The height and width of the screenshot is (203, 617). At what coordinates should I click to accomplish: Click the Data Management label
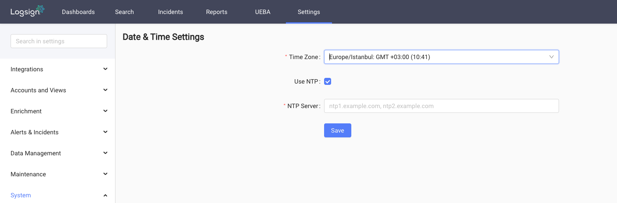[x=36, y=153]
